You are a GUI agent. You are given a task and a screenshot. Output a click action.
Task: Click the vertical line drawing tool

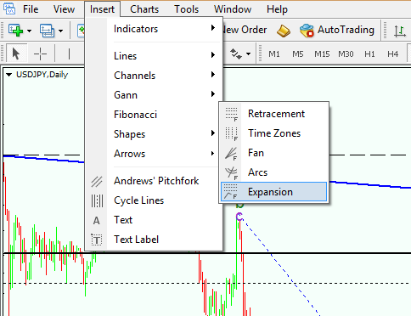pyautogui.click(x=69, y=54)
